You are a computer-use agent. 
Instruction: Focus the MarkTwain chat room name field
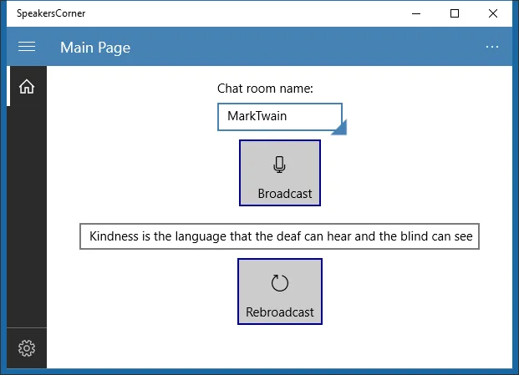click(280, 117)
